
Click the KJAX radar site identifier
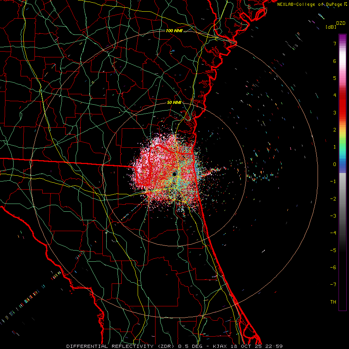click(220, 346)
